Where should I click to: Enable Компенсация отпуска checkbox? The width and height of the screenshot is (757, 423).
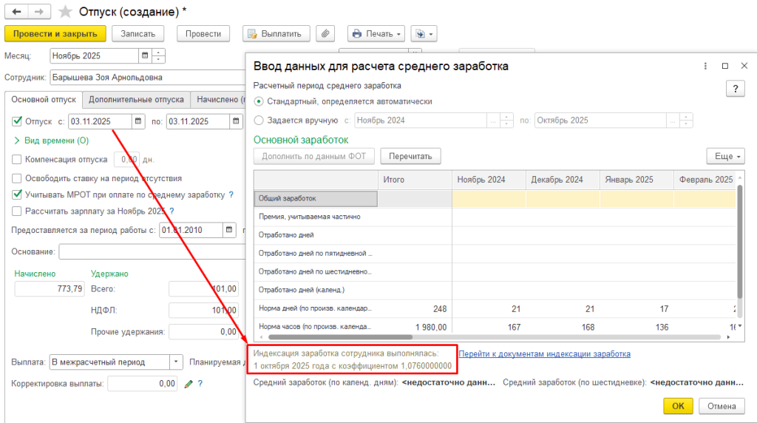coord(17,159)
